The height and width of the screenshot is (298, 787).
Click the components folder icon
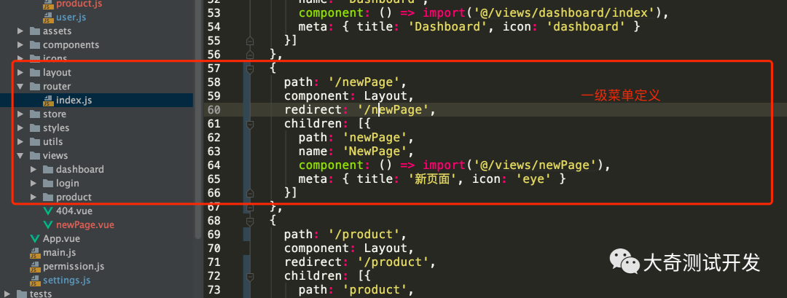point(35,44)
